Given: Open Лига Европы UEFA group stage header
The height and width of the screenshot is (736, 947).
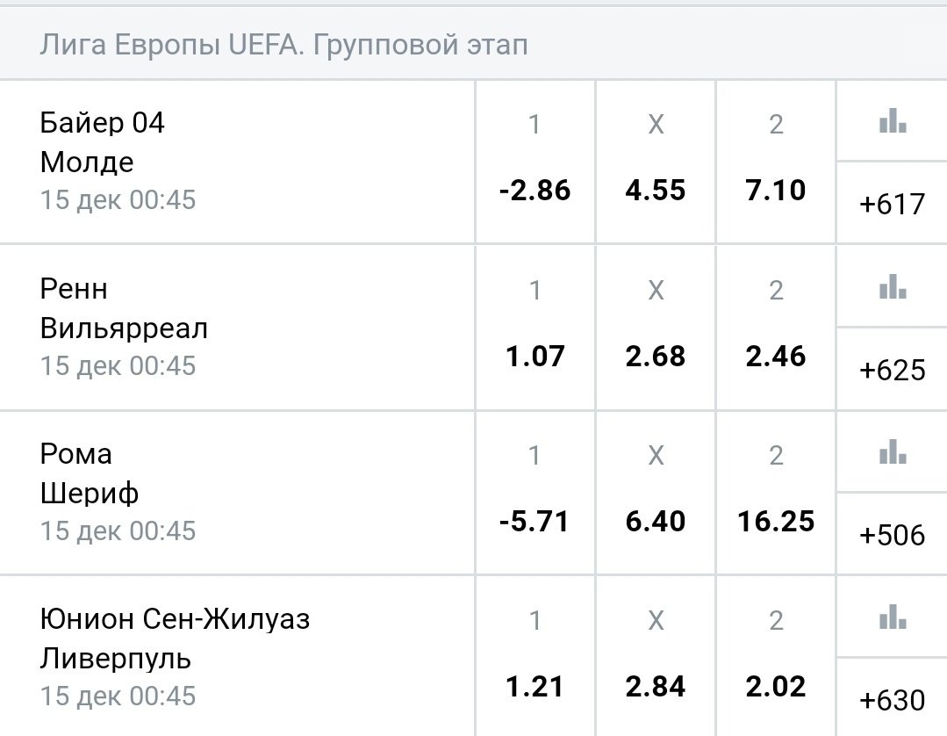Looking at the screenshot, I should pos(283,45).
